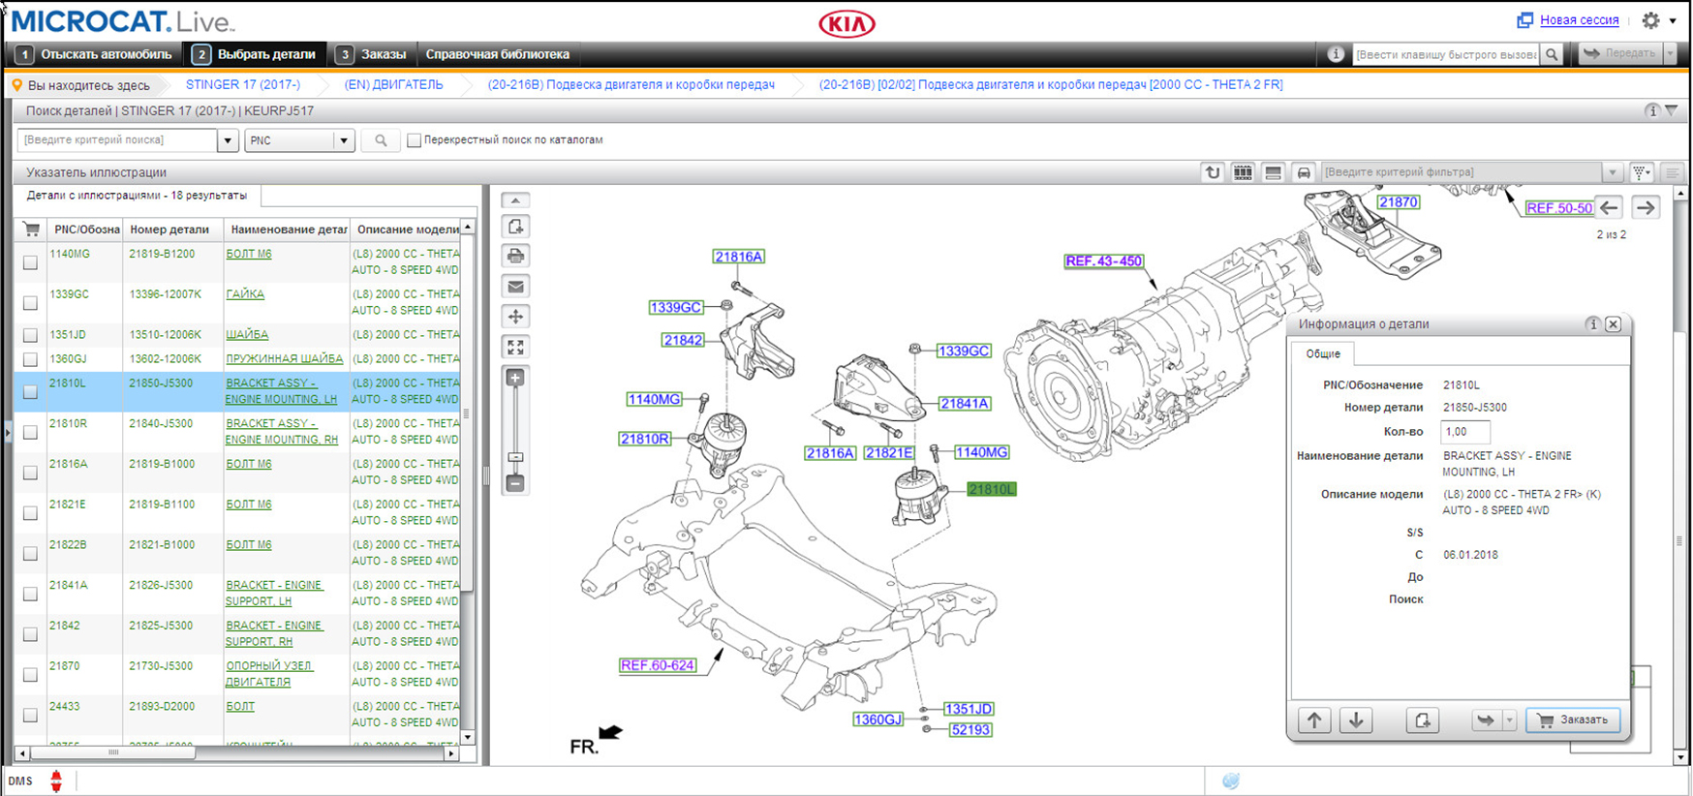
Task: Click the refresh icon above the illustration
Action: pos(1213,172)
